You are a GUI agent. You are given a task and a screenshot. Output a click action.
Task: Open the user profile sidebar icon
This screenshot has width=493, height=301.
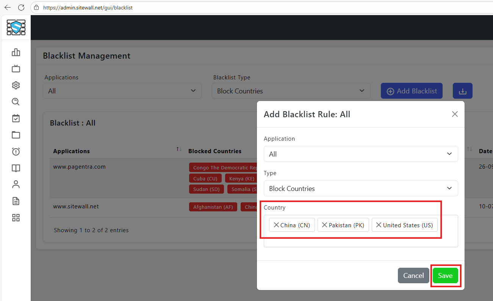pyautogui.click(x=16, y=185)
